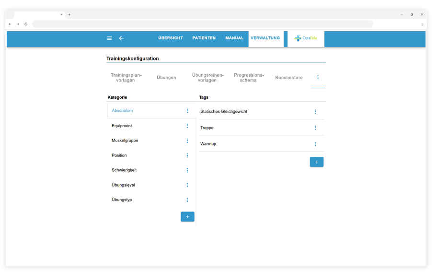The width and height of the screenshot is (437, 272).
Task: Click the back arrow in the blue header
Action: click(121, 38)
